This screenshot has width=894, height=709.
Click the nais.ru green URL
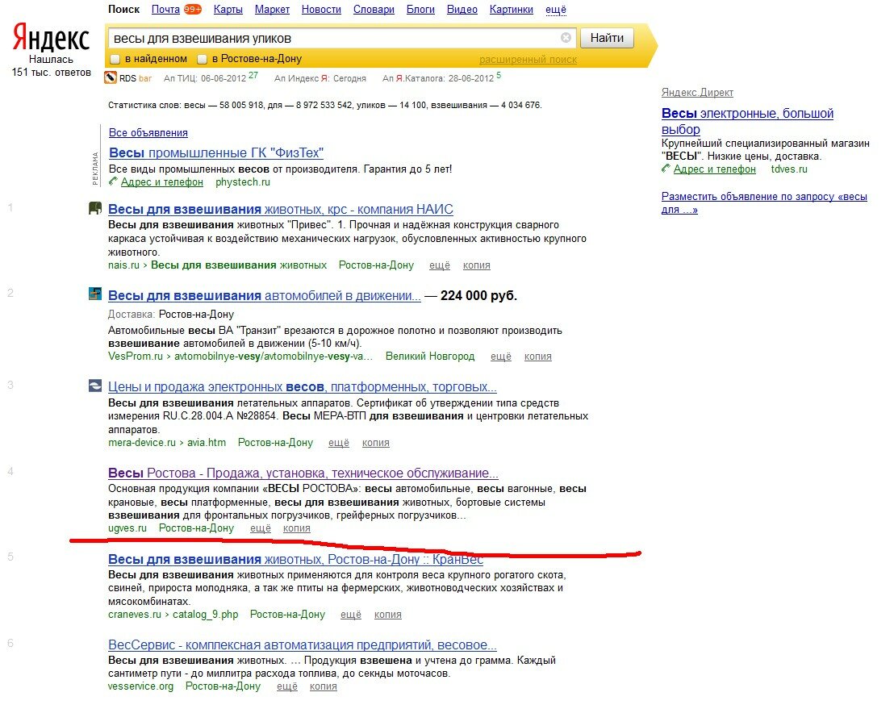[123, 265]
